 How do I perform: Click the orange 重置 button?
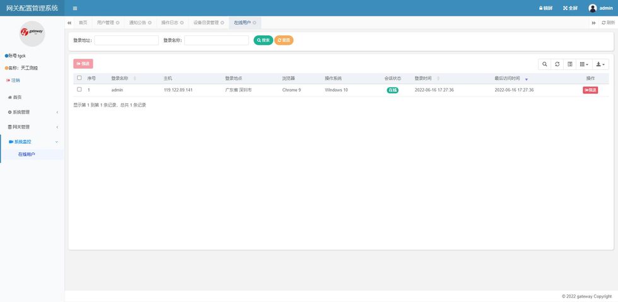click(284, 40)
